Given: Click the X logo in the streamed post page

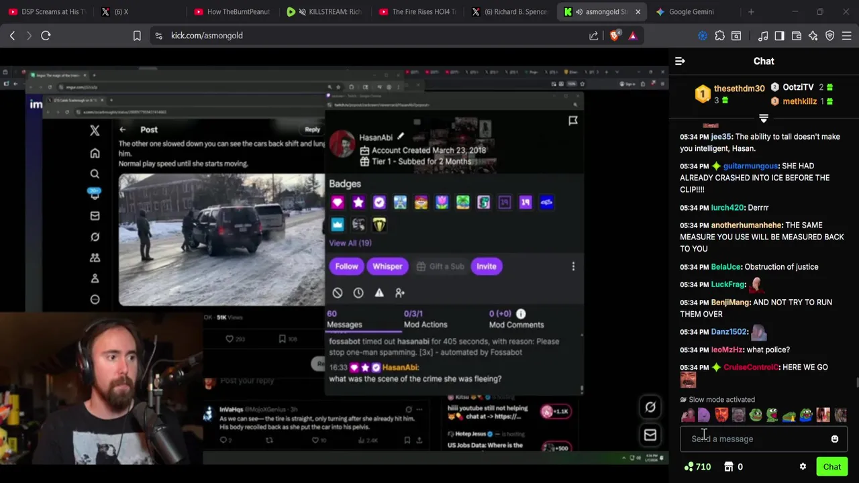Looking at the screenshot, I should [x=95, y=130].
